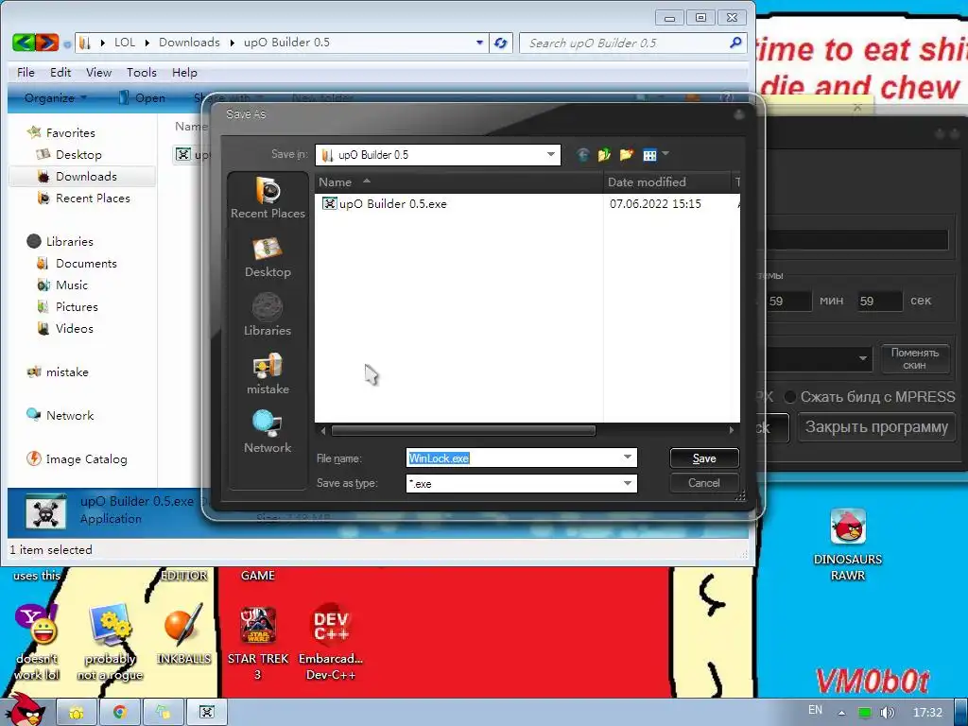
Task: Select Сжать билд с MPRESS radio button
Action: [789, 397]
